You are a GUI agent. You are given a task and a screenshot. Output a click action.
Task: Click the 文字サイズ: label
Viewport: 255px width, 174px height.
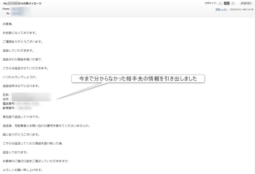click(x=211, y=3)
